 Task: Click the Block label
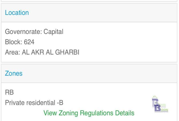(13, 42)
